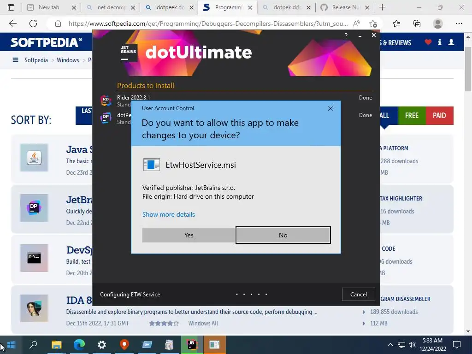Refresh the Softpedia page
The width and height of the screenshot is (472, 354).
(33, 24)
